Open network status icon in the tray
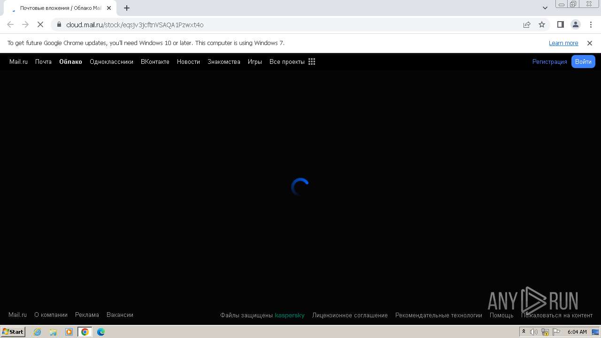Screen dimensions: 601x338 tap(545, 332)
